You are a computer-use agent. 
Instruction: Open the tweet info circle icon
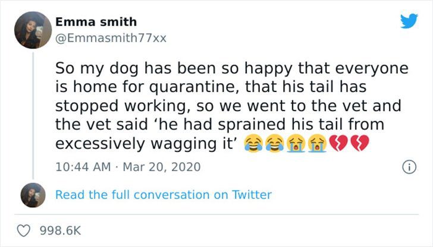point(409,167)
